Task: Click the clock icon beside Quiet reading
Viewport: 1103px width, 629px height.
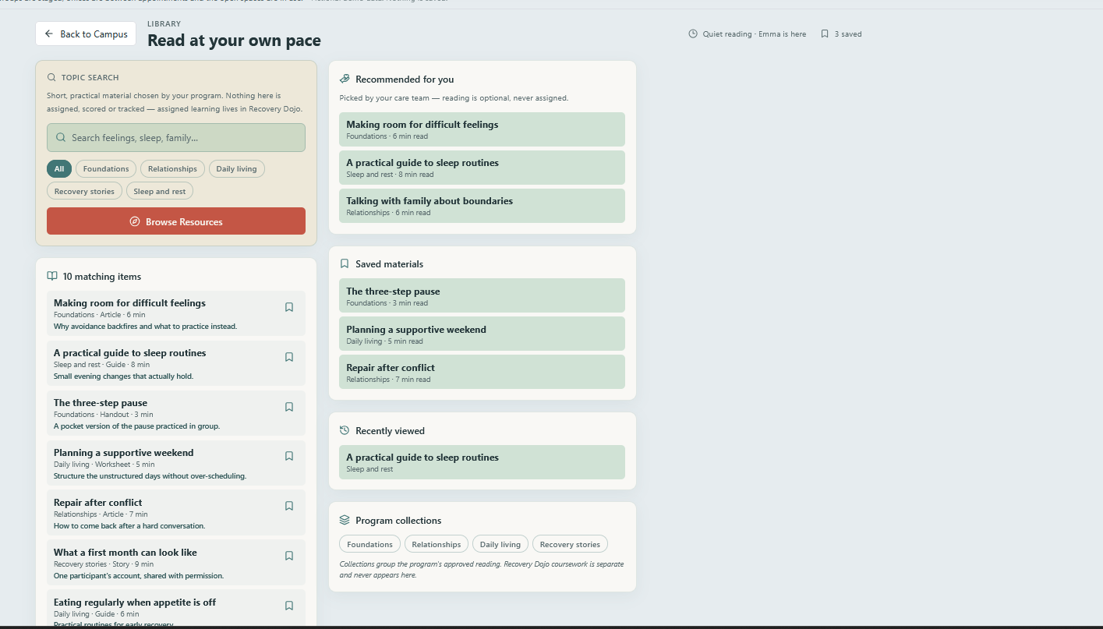Action: [693, 34]
